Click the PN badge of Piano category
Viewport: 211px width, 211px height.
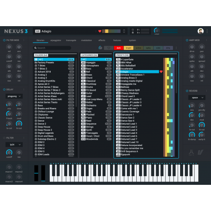83,118
